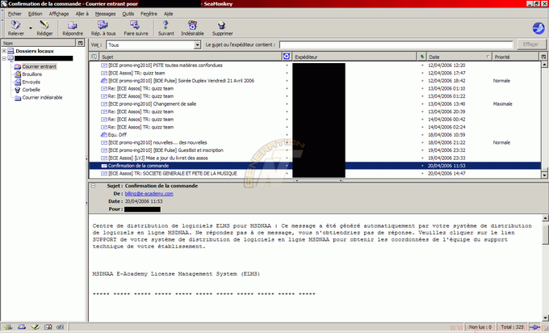Click the online/offline status bar icon
Image resolution: width=549 pixels, height=333 pixels.
(534, 327)
